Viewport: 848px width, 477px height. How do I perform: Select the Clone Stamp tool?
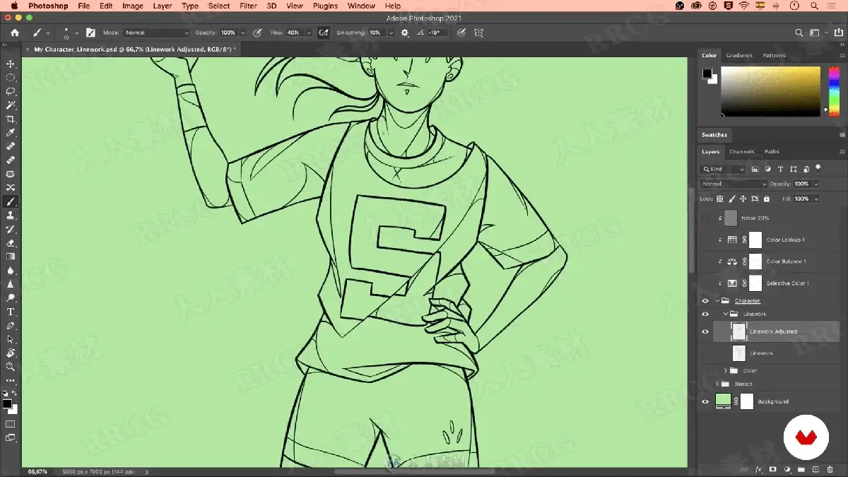click(11, 216)
